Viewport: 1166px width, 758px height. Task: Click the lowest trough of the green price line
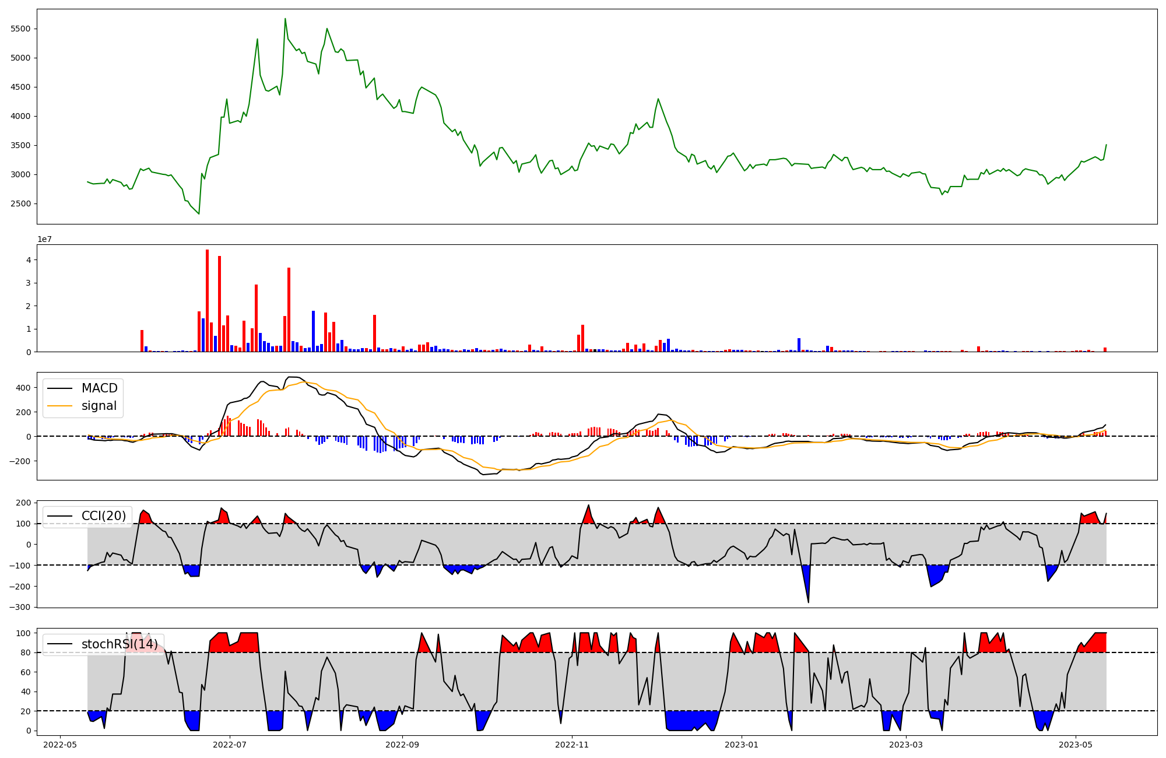[x=199, y=213]
